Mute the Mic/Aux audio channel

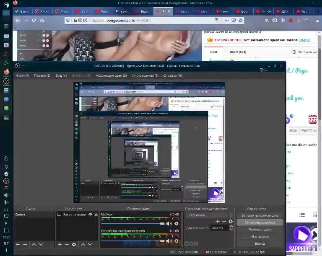[x=169, y=224]
